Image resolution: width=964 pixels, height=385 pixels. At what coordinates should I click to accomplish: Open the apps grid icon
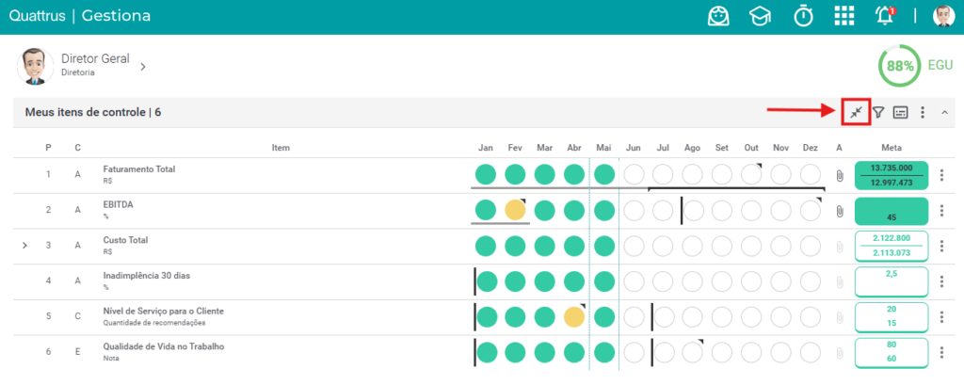click(x=844, y=16)
